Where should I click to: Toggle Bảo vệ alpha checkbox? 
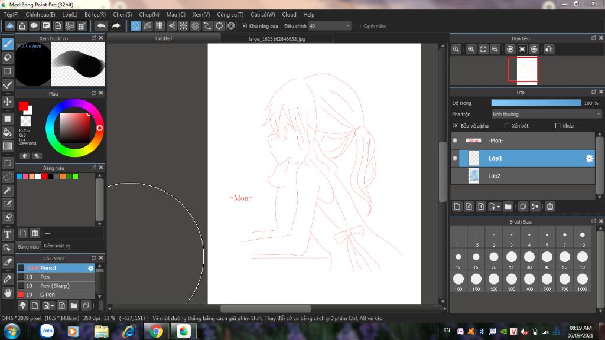coord(456,126)
